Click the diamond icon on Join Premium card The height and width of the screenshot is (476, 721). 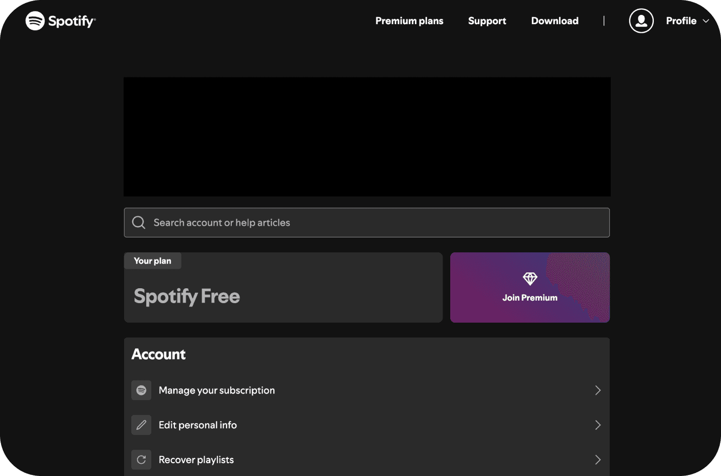(x=529, y=279)
